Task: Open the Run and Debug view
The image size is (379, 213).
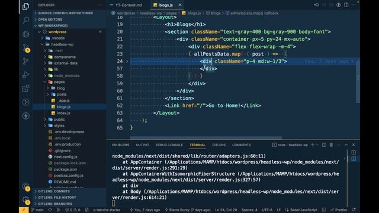Action: tap(25, 75)
